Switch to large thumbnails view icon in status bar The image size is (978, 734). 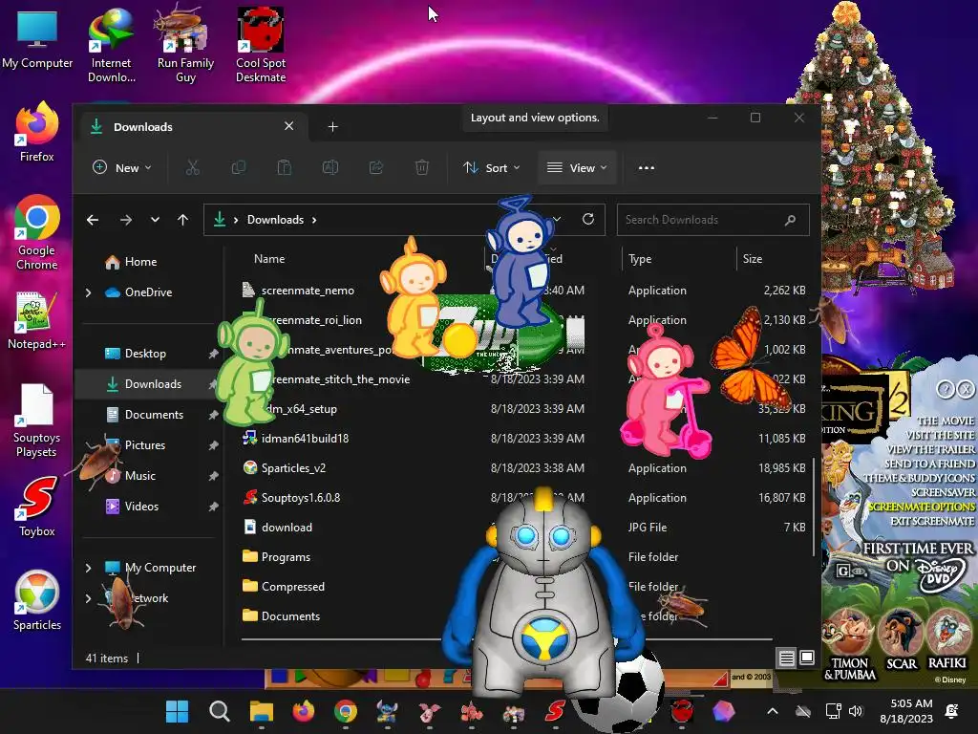point(807,658)
